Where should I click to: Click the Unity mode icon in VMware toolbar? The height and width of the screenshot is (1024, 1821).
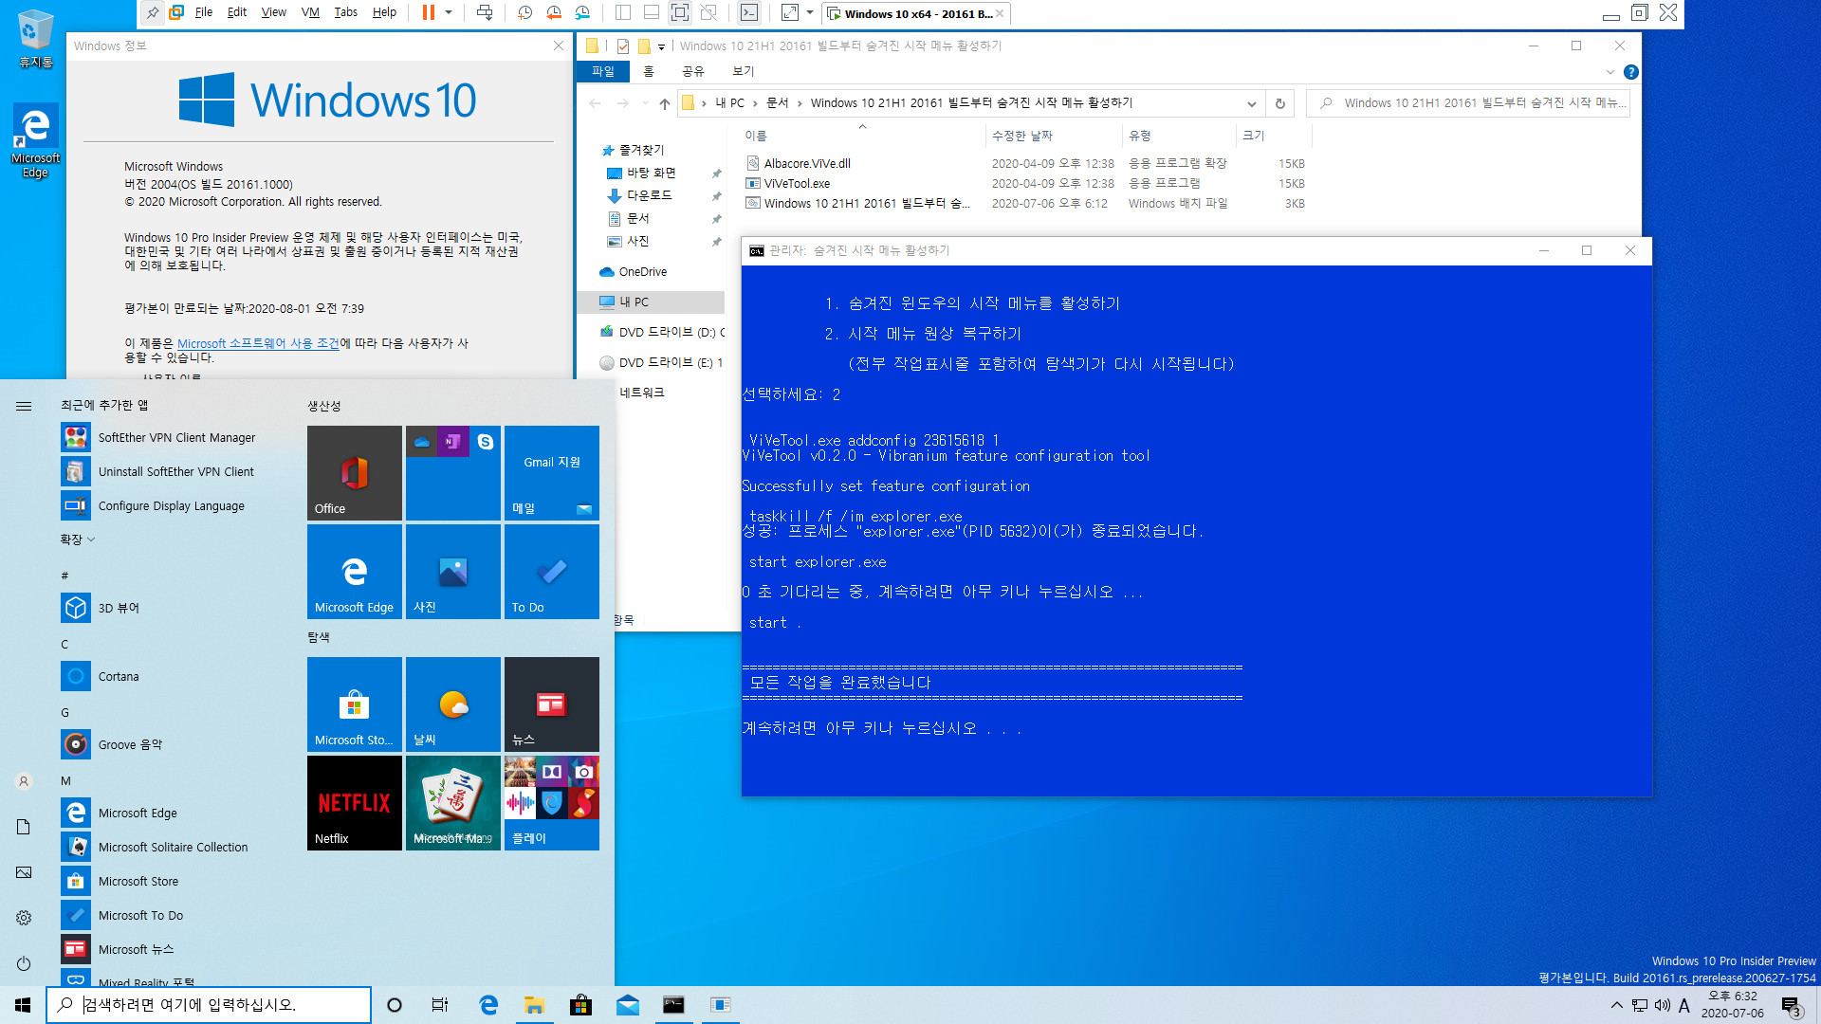(x=708, y=12)
